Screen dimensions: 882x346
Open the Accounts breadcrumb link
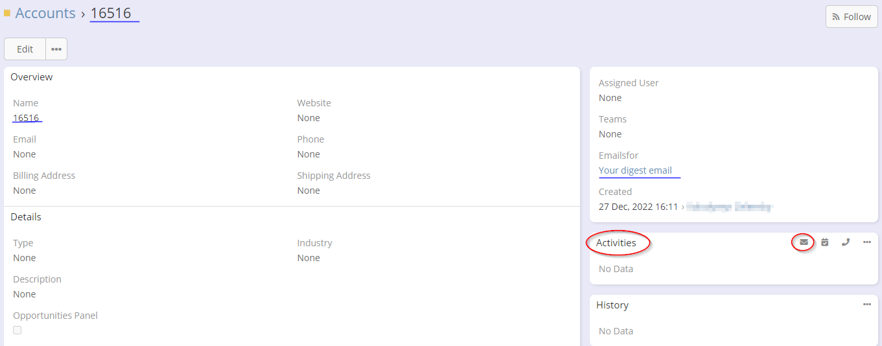(x=45, y=13)
